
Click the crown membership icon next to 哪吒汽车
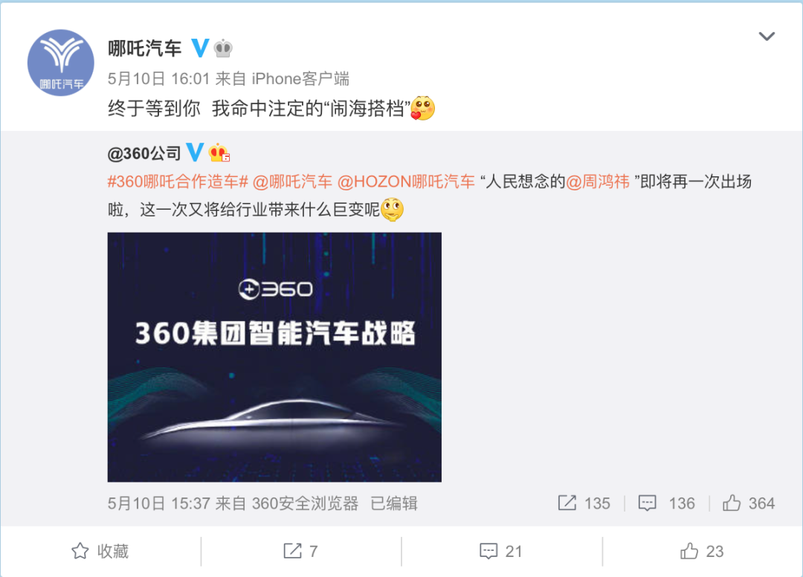(x=223, y=48)
